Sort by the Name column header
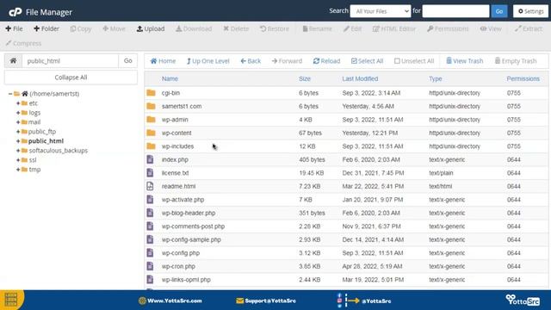The width and height of the screenshot is (551, 310). pyautogui.click(x=170, y=78)
